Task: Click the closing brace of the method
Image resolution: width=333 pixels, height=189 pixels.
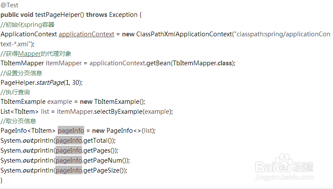Action: coord(2,180)
